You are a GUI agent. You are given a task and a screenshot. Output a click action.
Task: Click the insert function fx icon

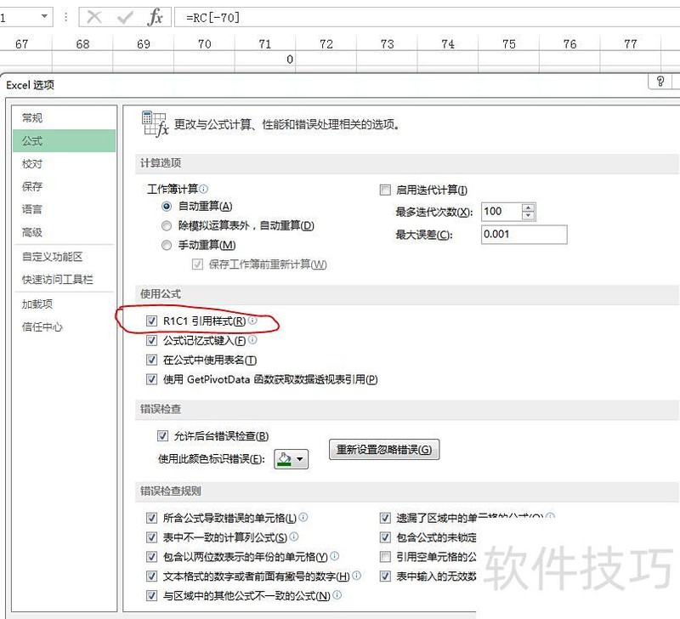[x=155, y=17]
